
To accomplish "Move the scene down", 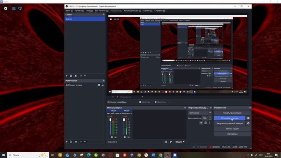I will [85, 76].
